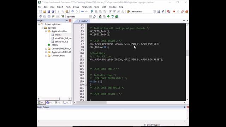Open the Help menu
The width and height of the screenshot is (226, 127).
(x=121, y=7)
